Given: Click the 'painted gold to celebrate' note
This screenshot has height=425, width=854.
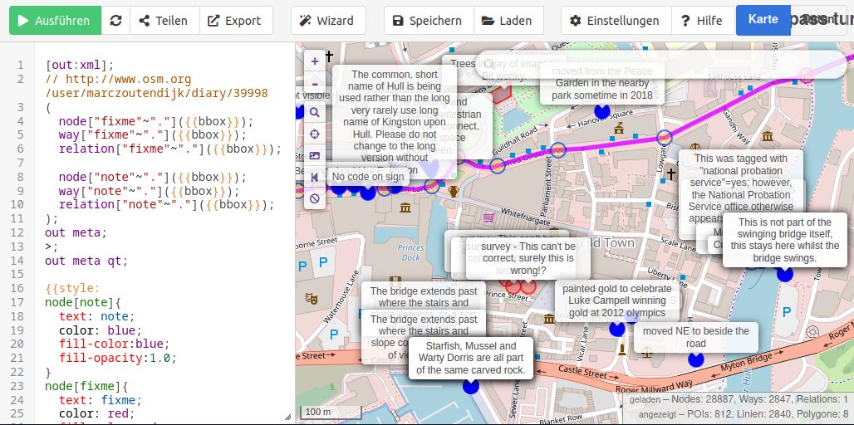Looking at the screenshot, I should [x=617, y=301].
